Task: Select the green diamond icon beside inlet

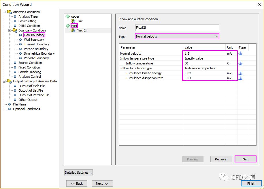Action: click(x=68, y=26)
